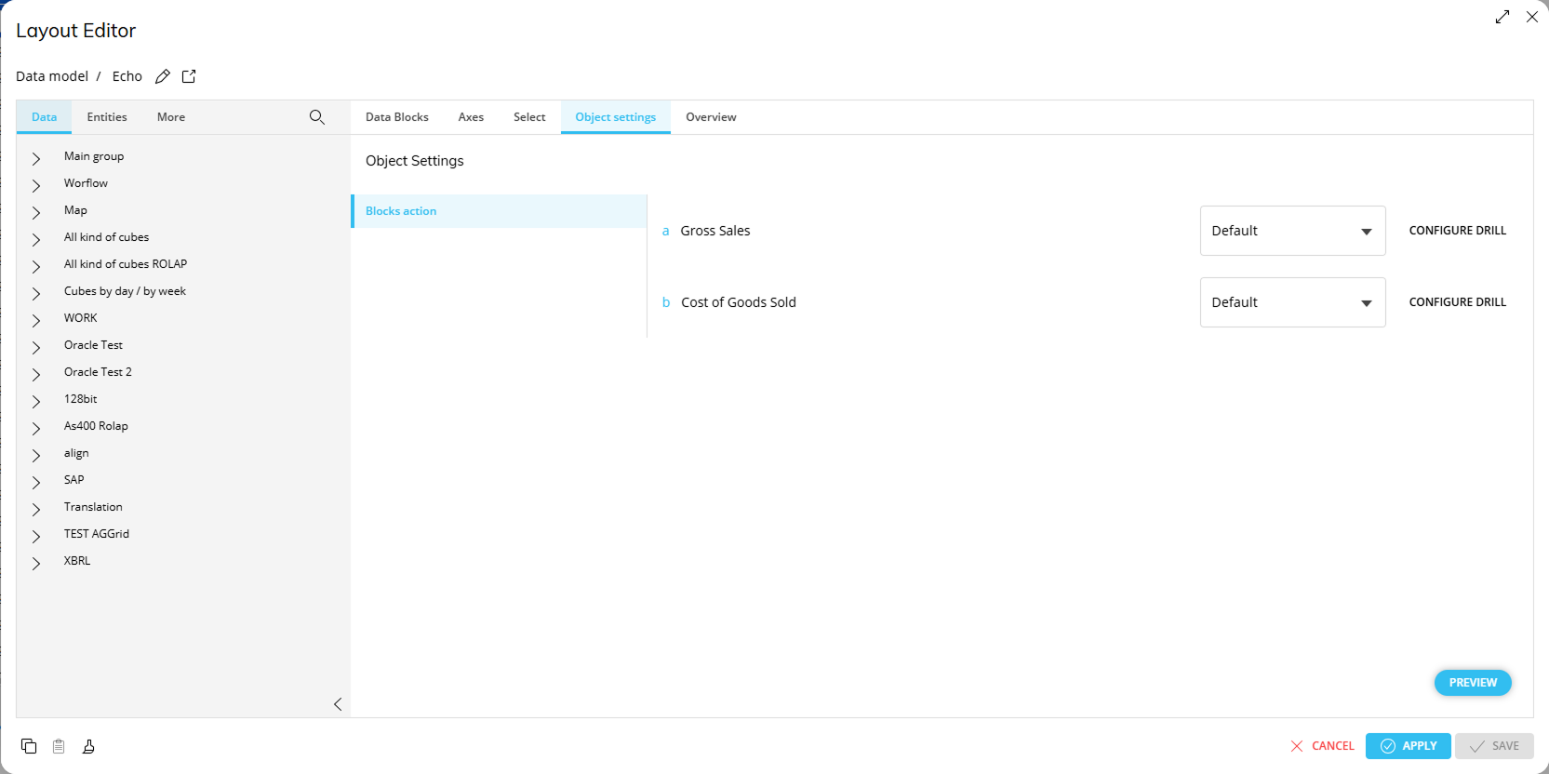Collapse the left data panel arrow
Screen dimensions: 1549x774
coord(338,704)
